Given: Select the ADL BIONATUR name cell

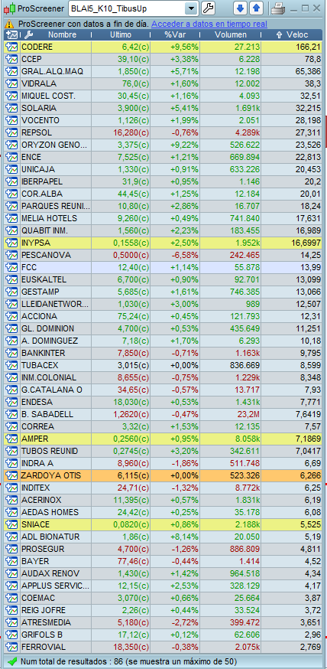Looking at the screenshot, I should 56,537.
